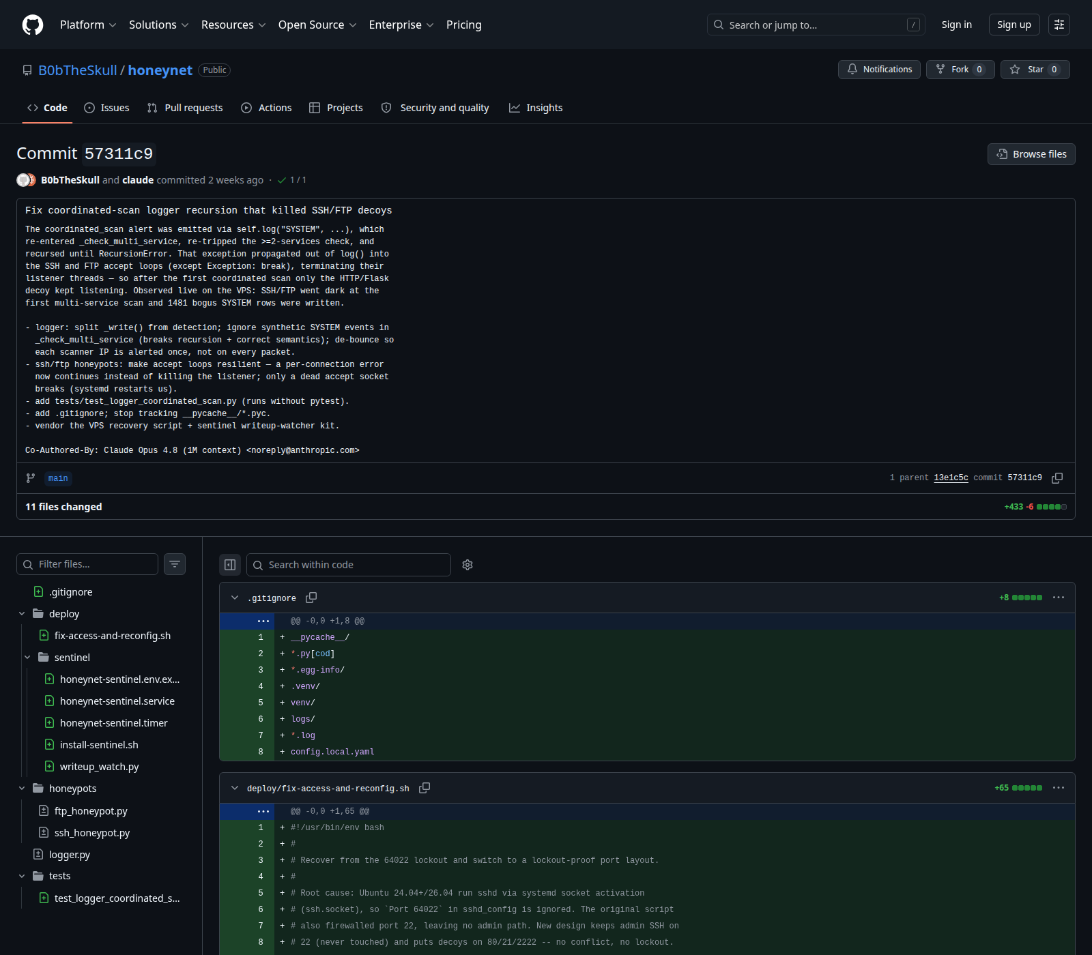Go to the Pricing page

pos(464,25)
